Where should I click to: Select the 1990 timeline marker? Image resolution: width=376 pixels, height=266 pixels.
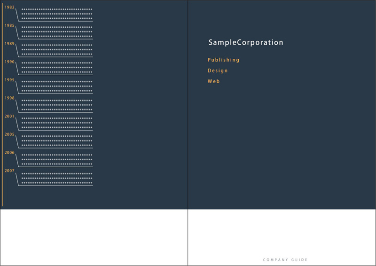[9, 62]
